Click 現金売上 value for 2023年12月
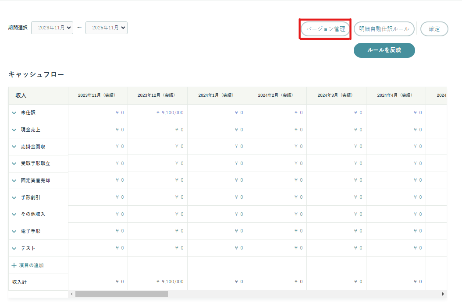The height and width of the screenshot is (306, 462). 179,130
